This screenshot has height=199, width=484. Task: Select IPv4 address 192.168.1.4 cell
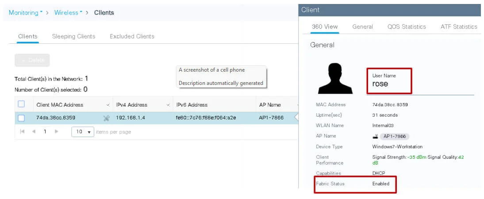click(131, 118)
